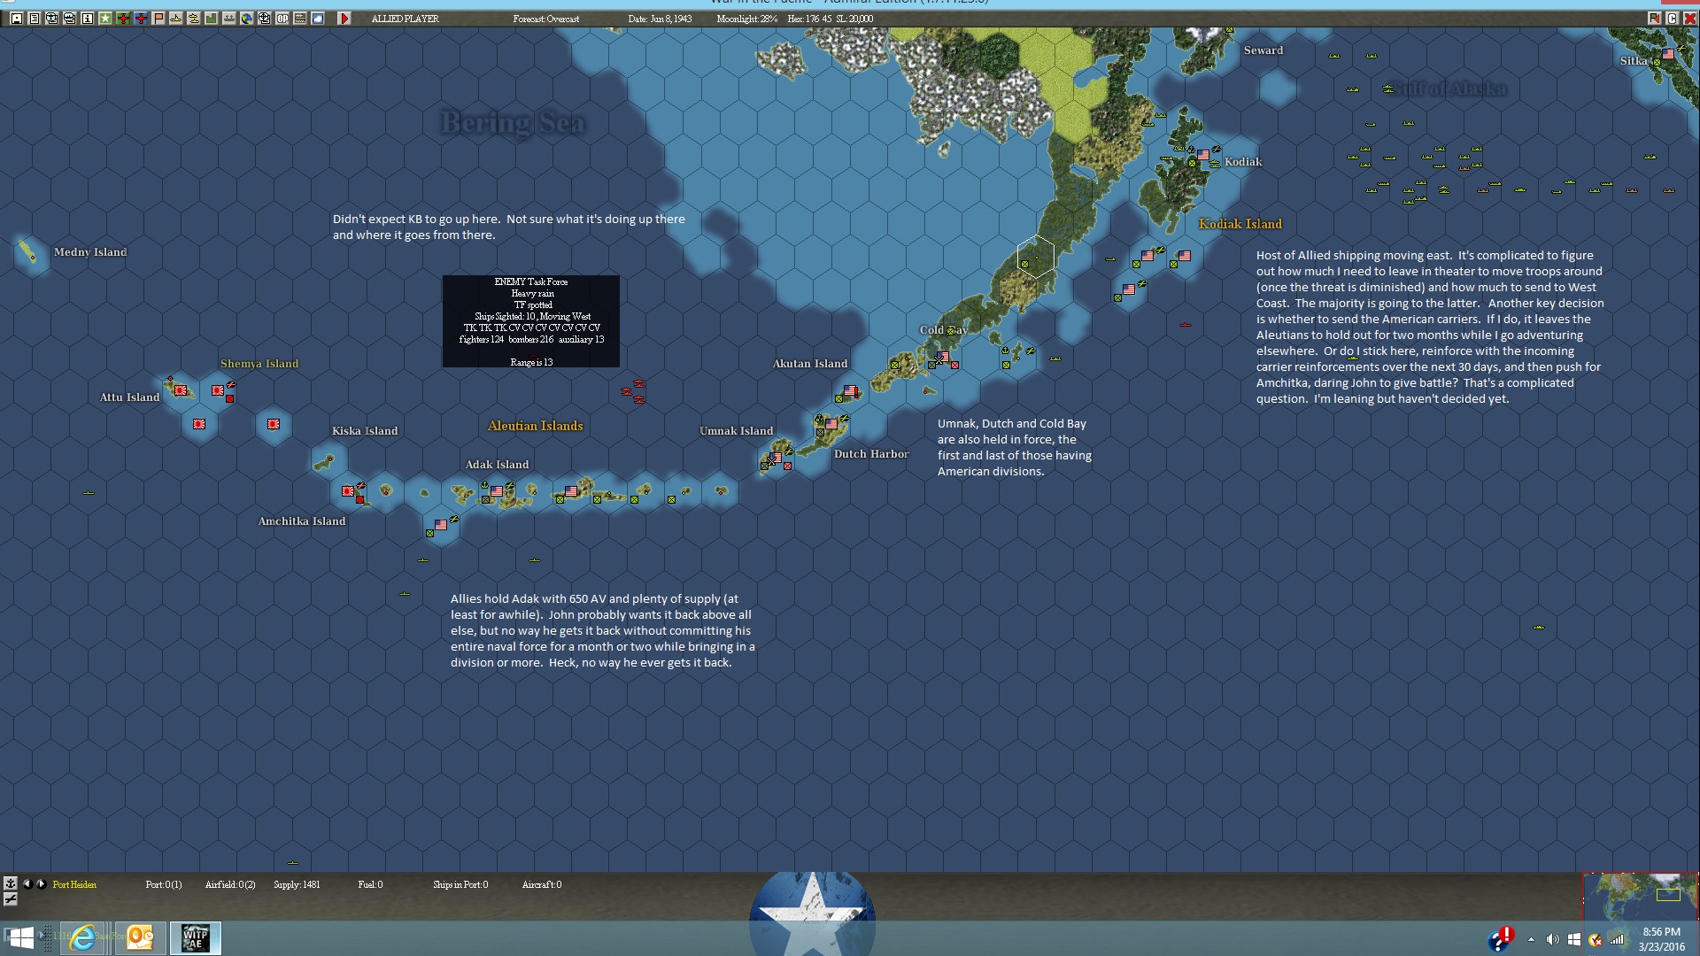Click the green factory industry icon
The height and width of the screenshot is (956, 1700).
(x=212, y=18)
